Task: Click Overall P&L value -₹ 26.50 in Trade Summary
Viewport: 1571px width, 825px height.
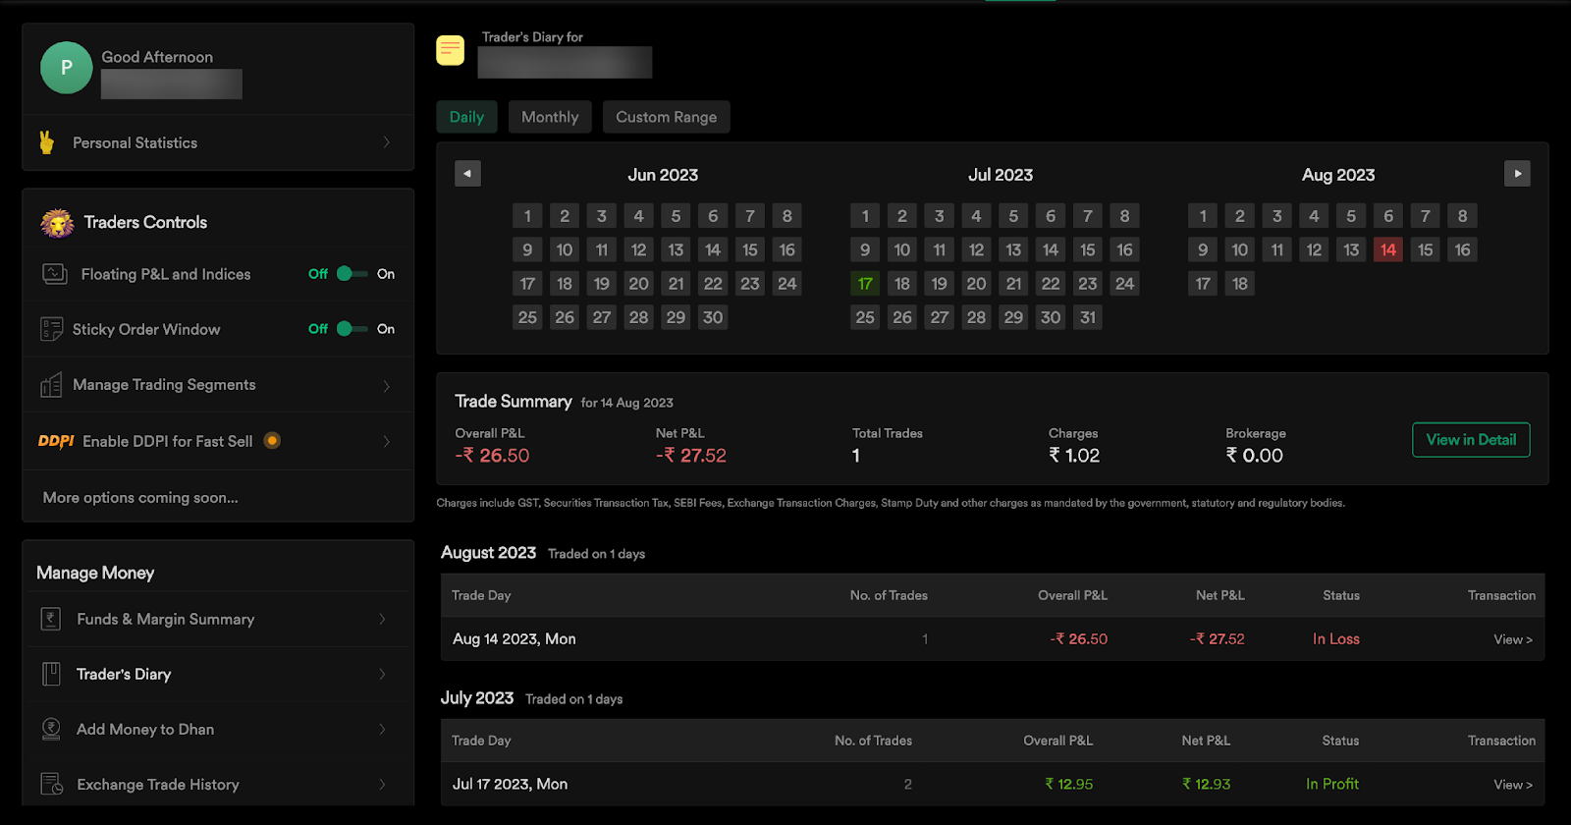Action: pyautogui.click(x=492, y=456)
